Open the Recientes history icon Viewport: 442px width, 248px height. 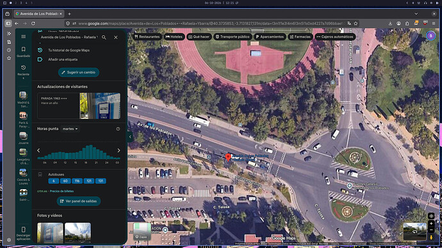pyautogui.click(x=24, y=68)
